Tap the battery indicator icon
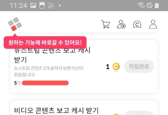The width and height of the screenshot is (168, 115). 157,5
